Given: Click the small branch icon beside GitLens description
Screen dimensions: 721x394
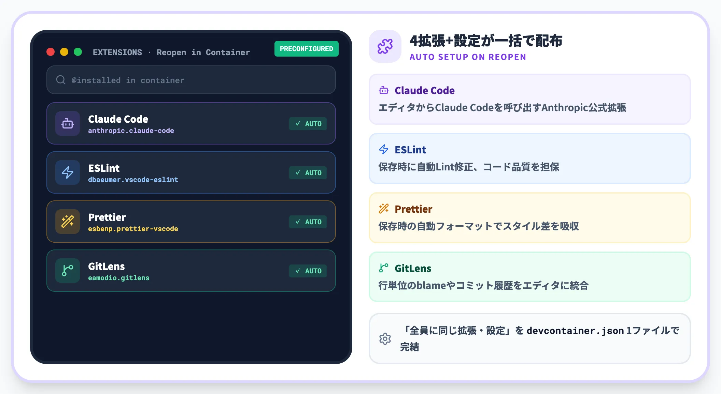Looking at the screenshot, I should coord(384,268).
